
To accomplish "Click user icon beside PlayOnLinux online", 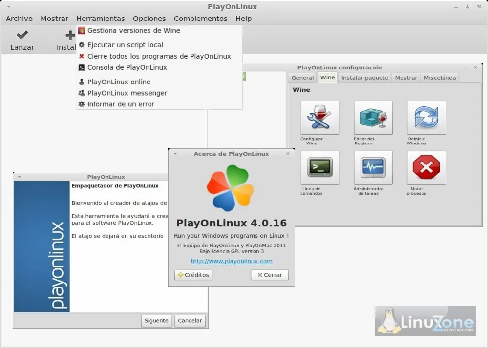I will click(x=82, y=82).
